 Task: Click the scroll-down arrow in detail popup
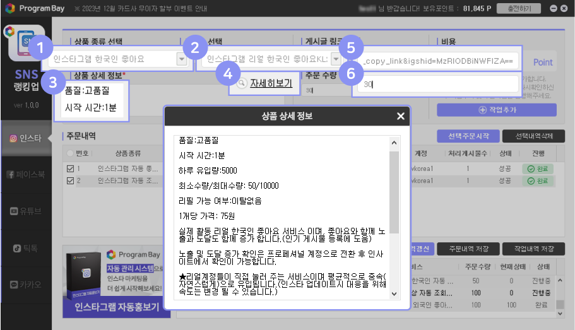pyautogui.click(x=394, y=293)
